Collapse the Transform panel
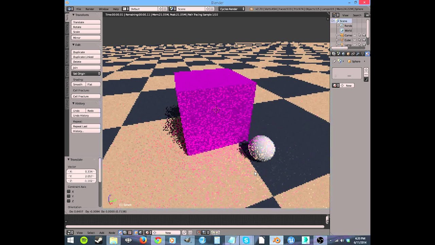435x245 pixels. 73,15
